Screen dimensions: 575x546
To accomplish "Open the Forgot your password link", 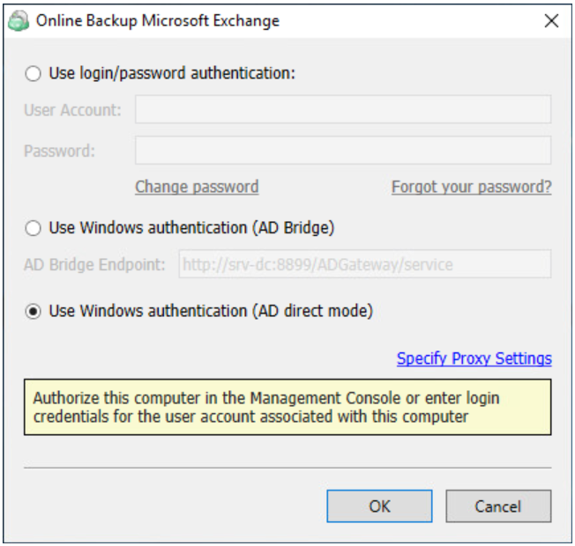I will 472,187.
